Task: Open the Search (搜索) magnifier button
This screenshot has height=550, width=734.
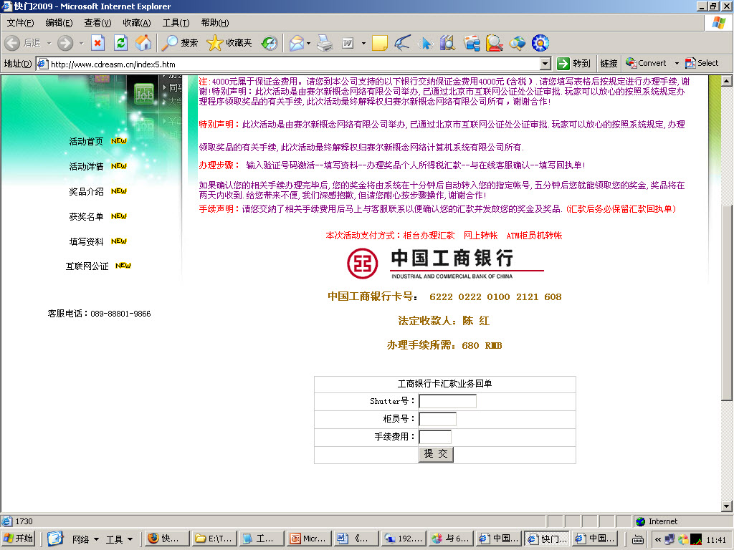Action: (180, 43)
